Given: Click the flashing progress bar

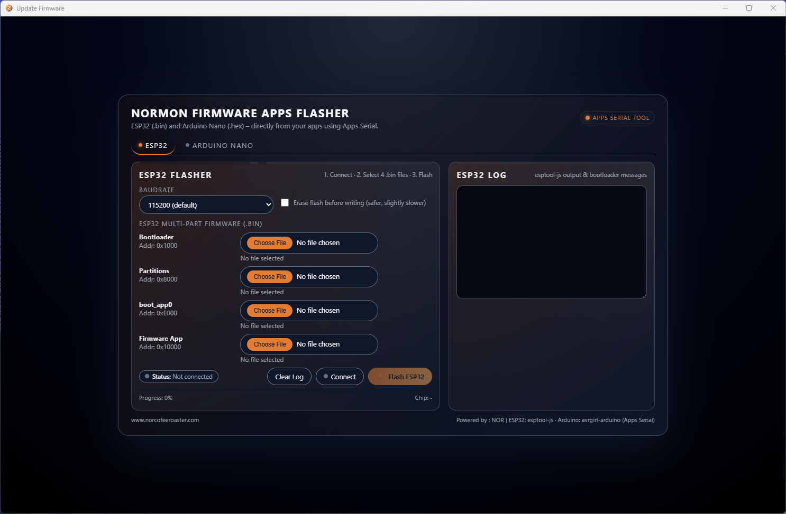Looking at the screenshot, I should 285,389.
